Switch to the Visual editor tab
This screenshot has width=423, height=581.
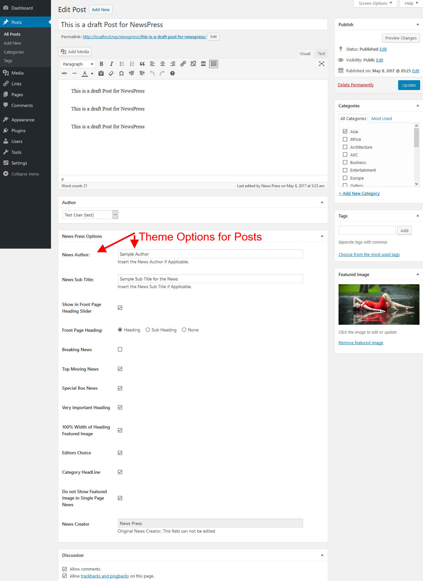(x=305, y=53)
